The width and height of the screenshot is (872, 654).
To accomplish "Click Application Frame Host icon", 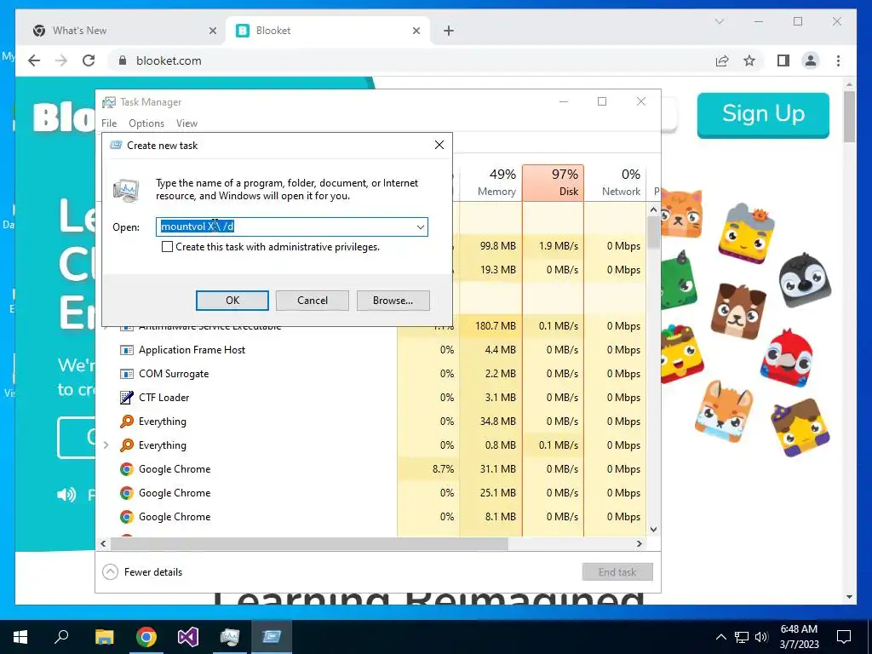I will [127, 350].
